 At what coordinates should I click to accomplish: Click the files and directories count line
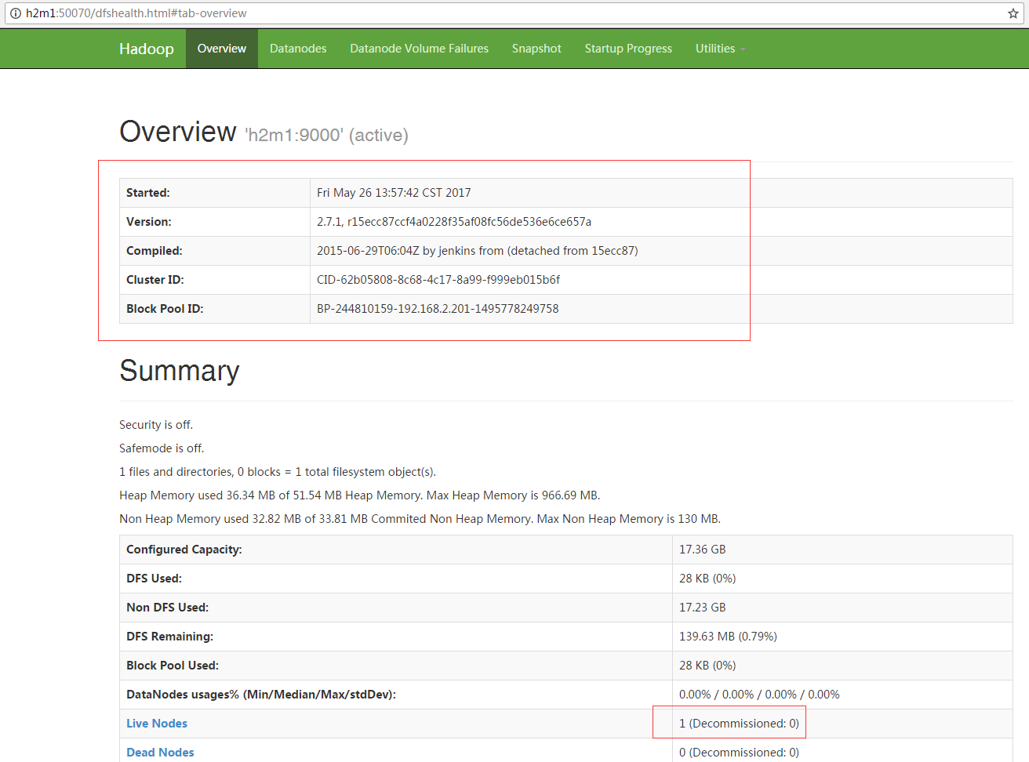(x=278, y=472)
